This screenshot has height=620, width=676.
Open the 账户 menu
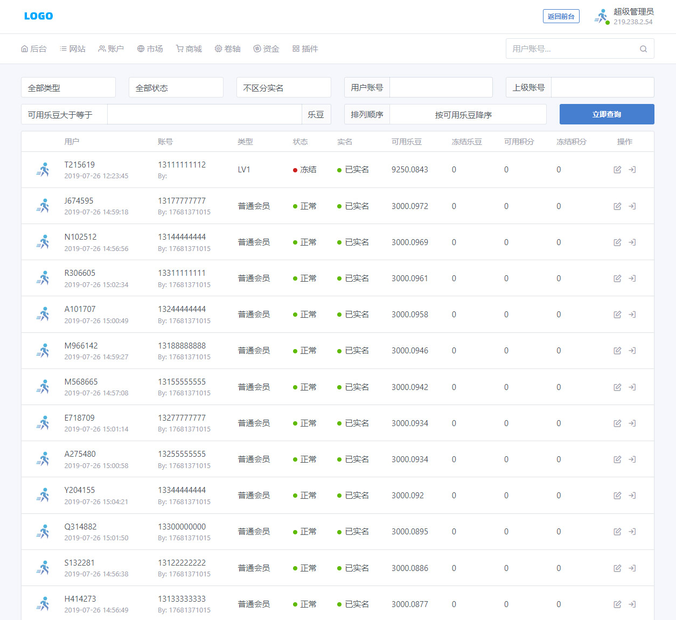111,49
